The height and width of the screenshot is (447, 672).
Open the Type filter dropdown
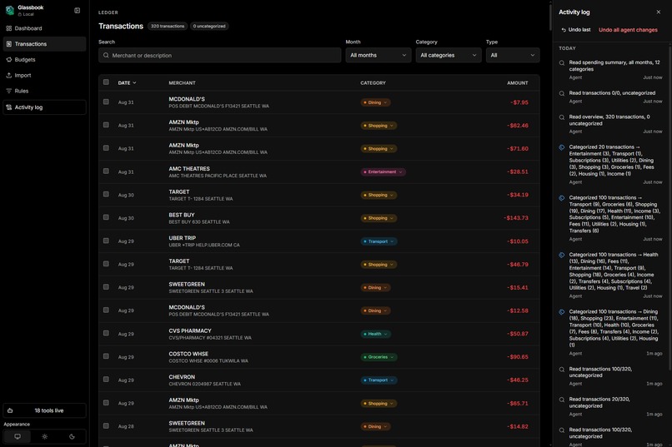pos(513,55)
